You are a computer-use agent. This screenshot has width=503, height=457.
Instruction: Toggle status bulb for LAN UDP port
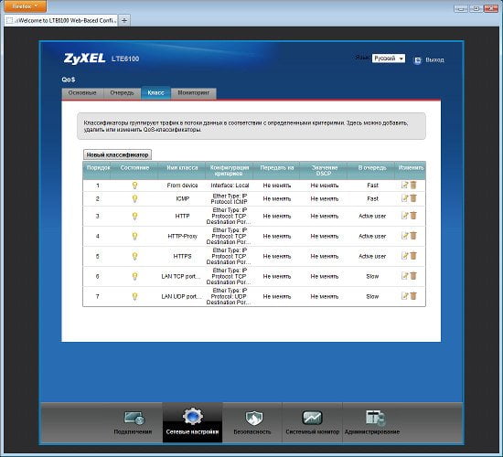click(134, 296)
